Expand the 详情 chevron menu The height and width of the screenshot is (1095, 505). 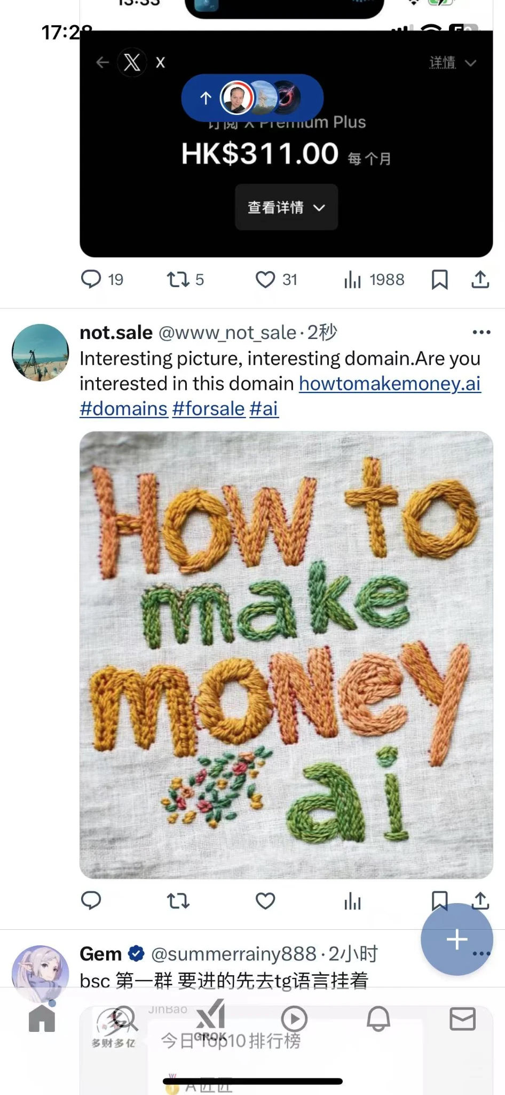(452, 63)
